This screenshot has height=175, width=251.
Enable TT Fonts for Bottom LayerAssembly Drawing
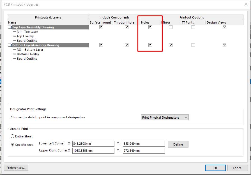click(x=193, y=45)
